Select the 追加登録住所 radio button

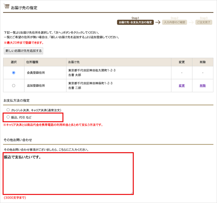(14, 85)
